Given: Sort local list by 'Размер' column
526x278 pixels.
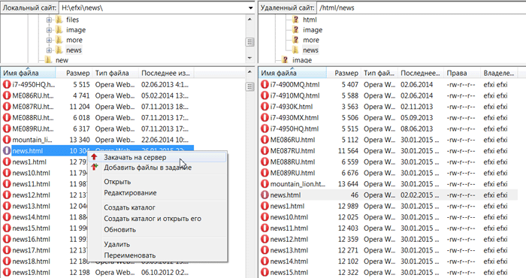Looking at the screenshot, I should (x=74, y=73).
